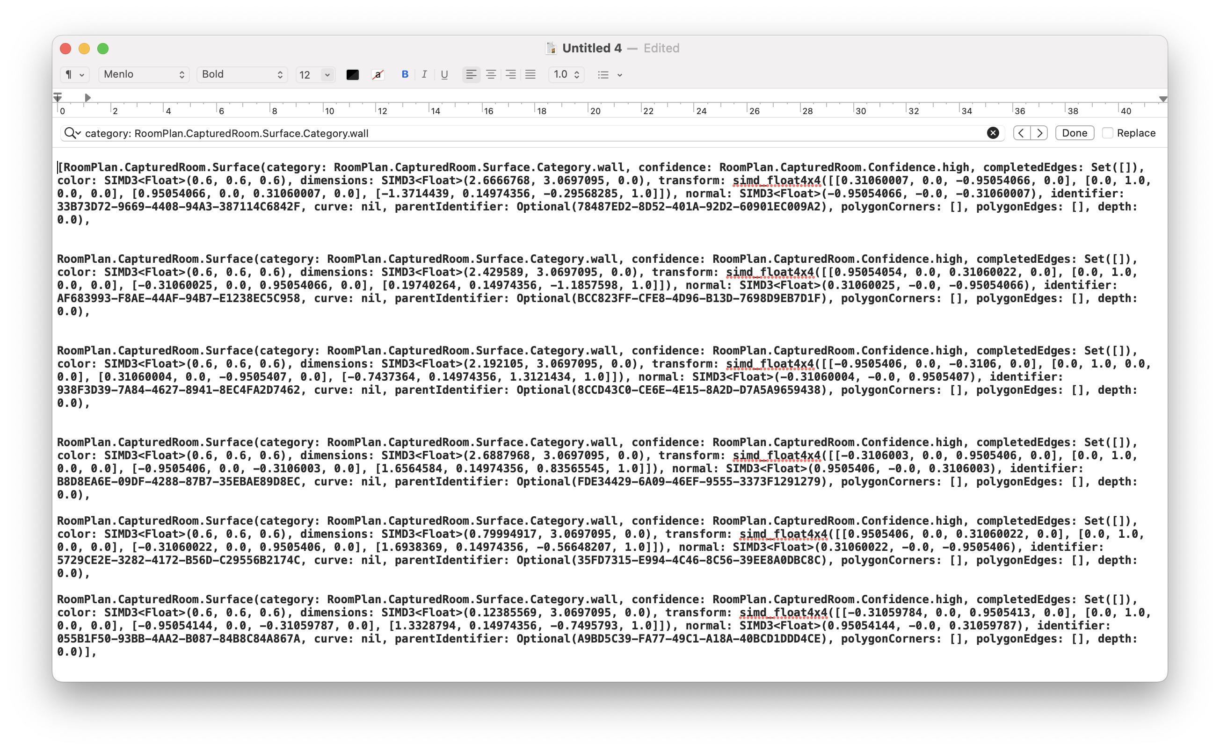Open the search options magnifier menu
Viewport: 1220px width, 751px height.
pos(73,133)
